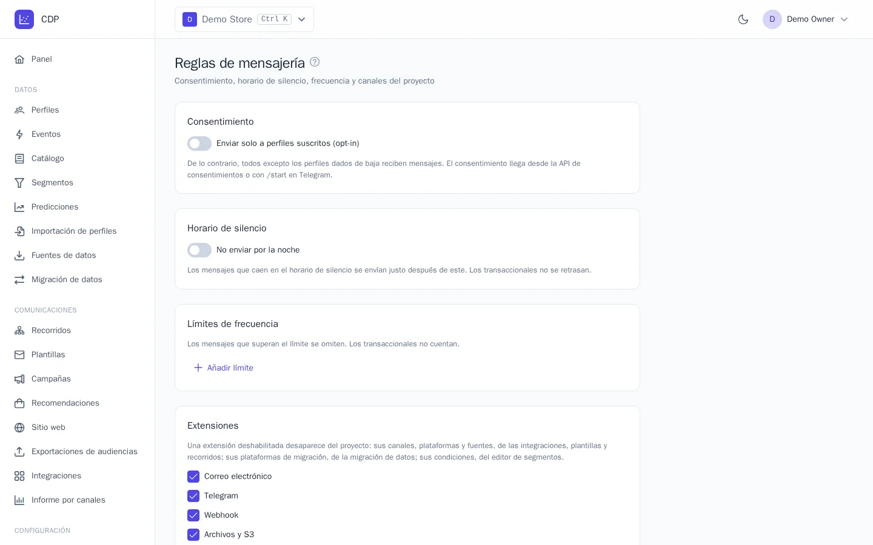The image size is (873, 545).
Task: Open Fuentes de datos page
Action: (x=78, y=256)
